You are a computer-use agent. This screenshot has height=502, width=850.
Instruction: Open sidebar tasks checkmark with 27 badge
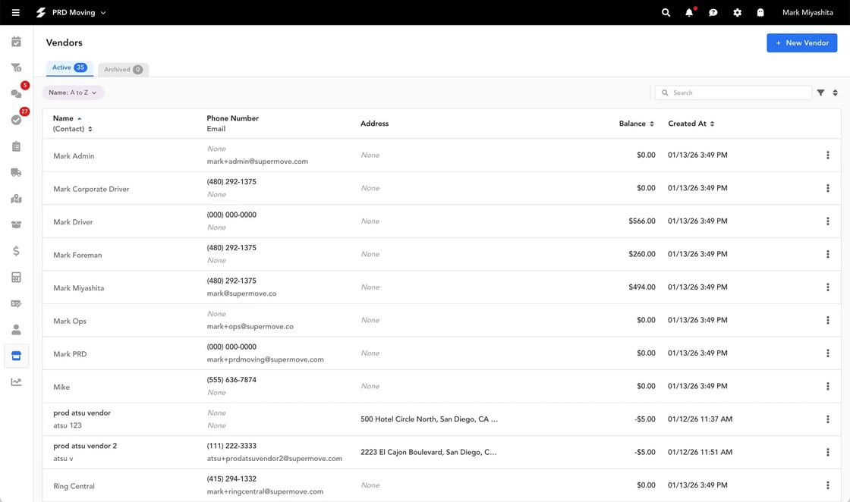(16, 120)
